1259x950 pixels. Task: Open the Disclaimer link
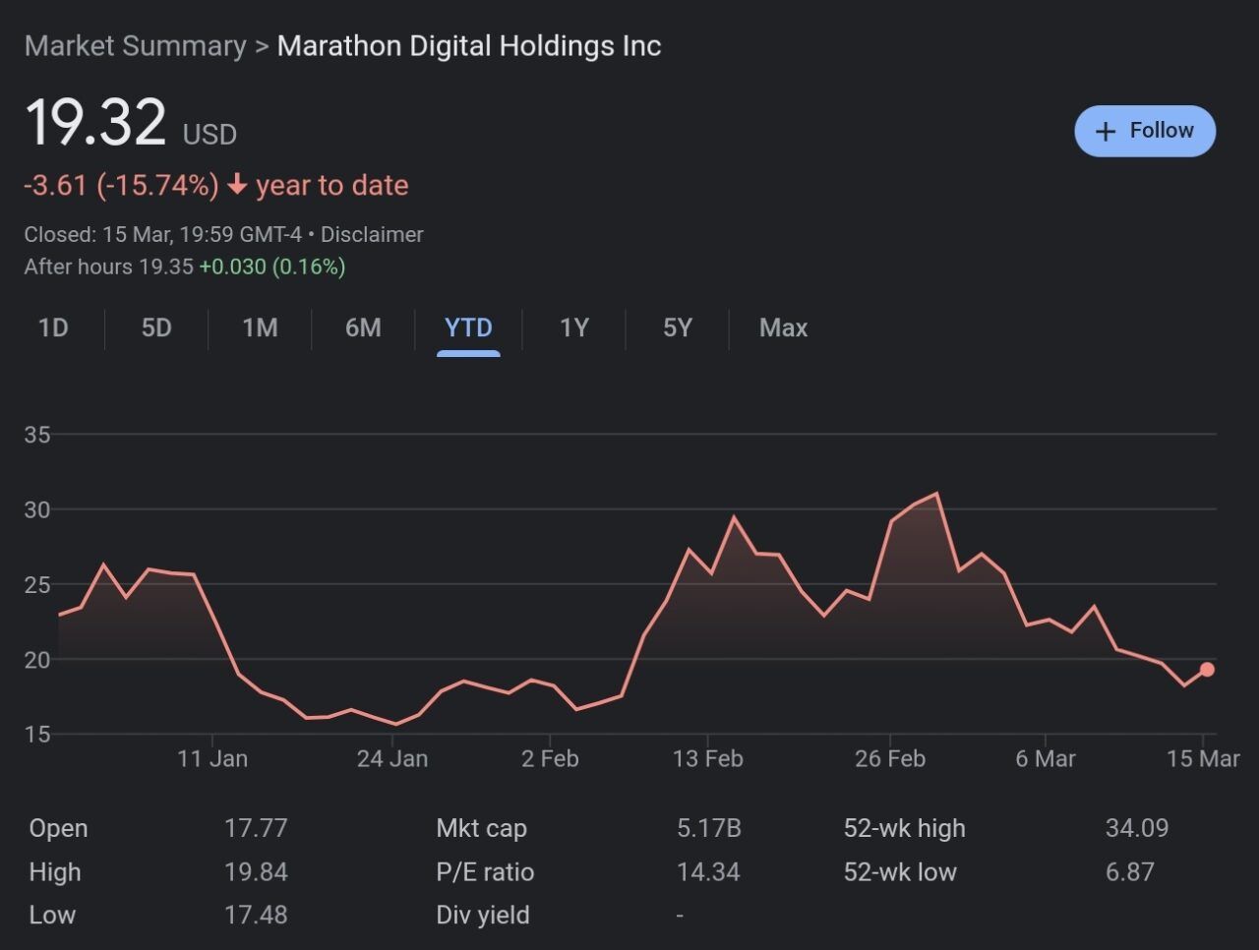372,234
